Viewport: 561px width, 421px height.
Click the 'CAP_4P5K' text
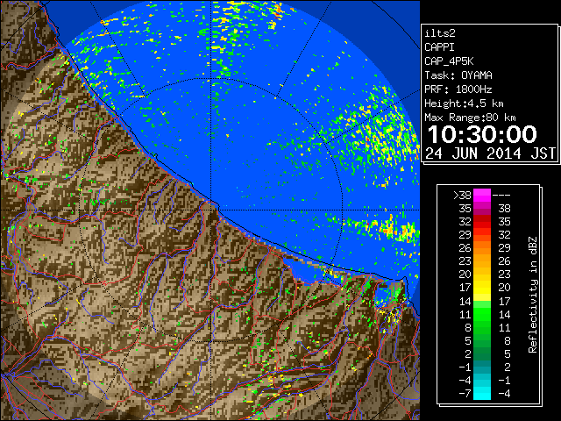(x=449, y=61)
